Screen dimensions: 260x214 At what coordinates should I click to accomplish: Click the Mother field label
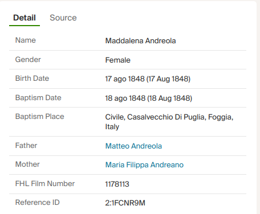click(27, 164)
